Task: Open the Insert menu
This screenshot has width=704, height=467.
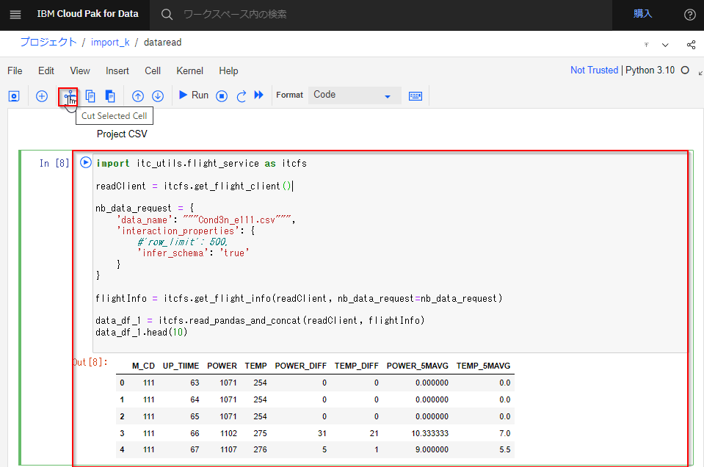Action: pos(117,71)
